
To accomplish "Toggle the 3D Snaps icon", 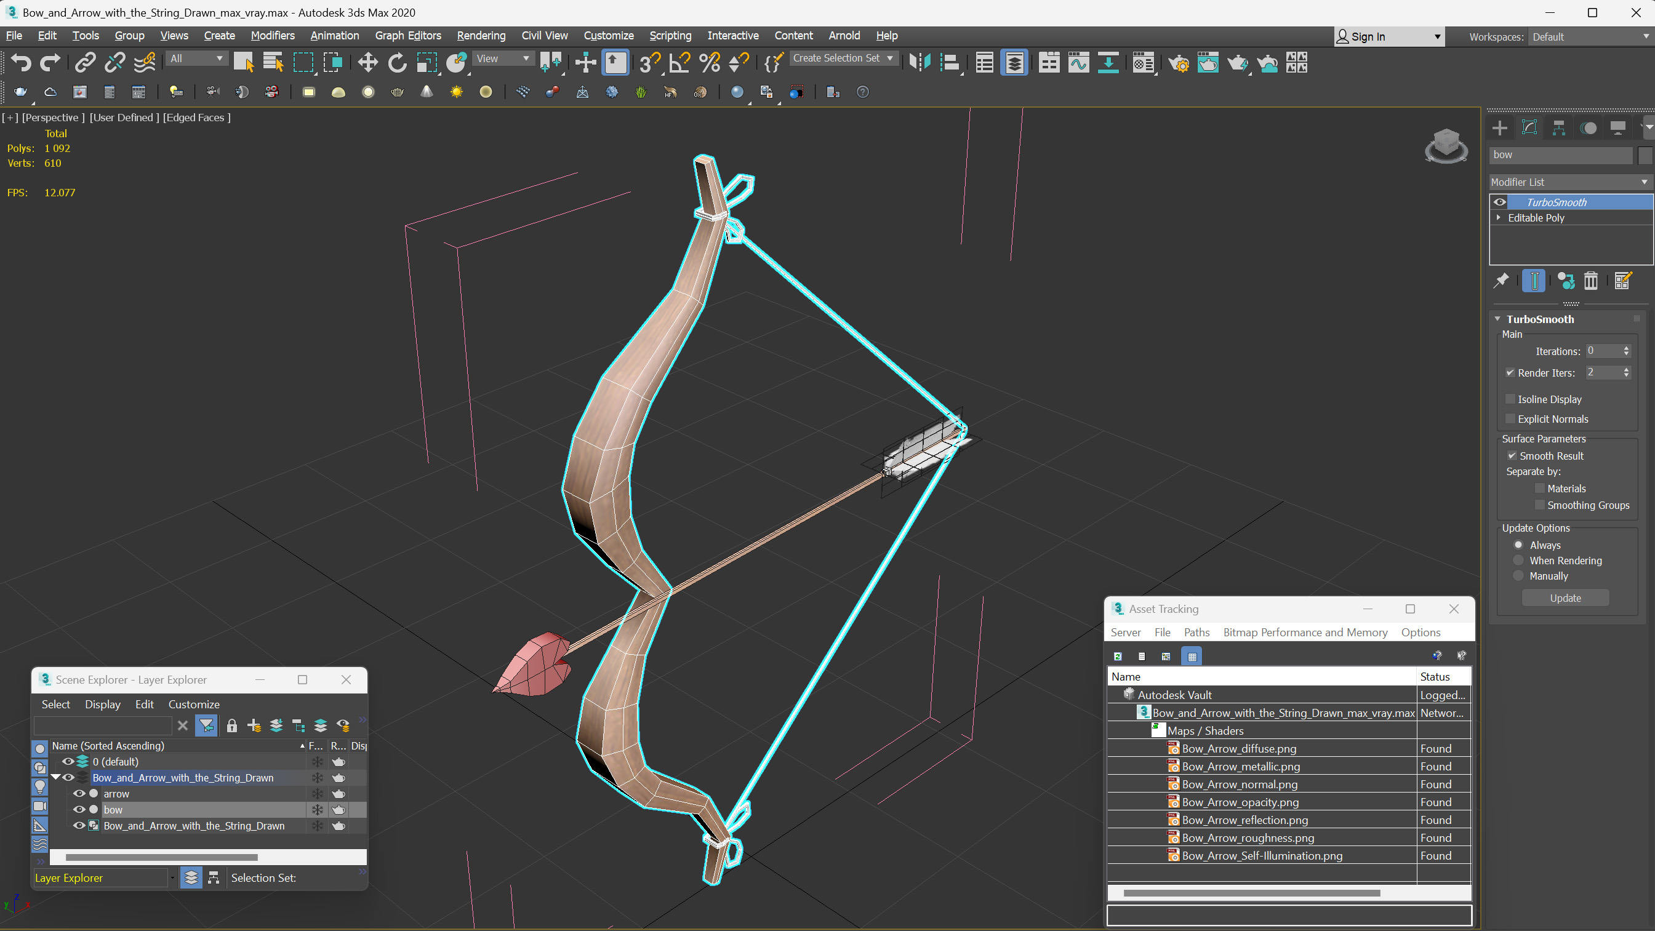I will coord(650,62).
